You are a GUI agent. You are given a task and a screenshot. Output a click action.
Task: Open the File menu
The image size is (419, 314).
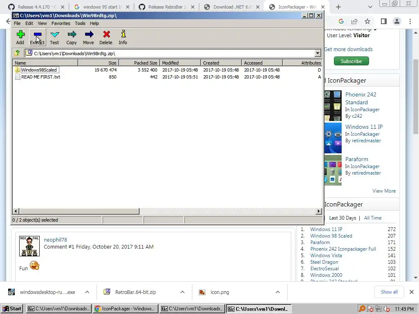[x=17, y=23]
